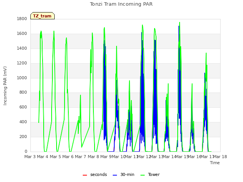
Task: Click the 1600 y-axis tick label
Action: pyautogui.click(x=22, y=33)
